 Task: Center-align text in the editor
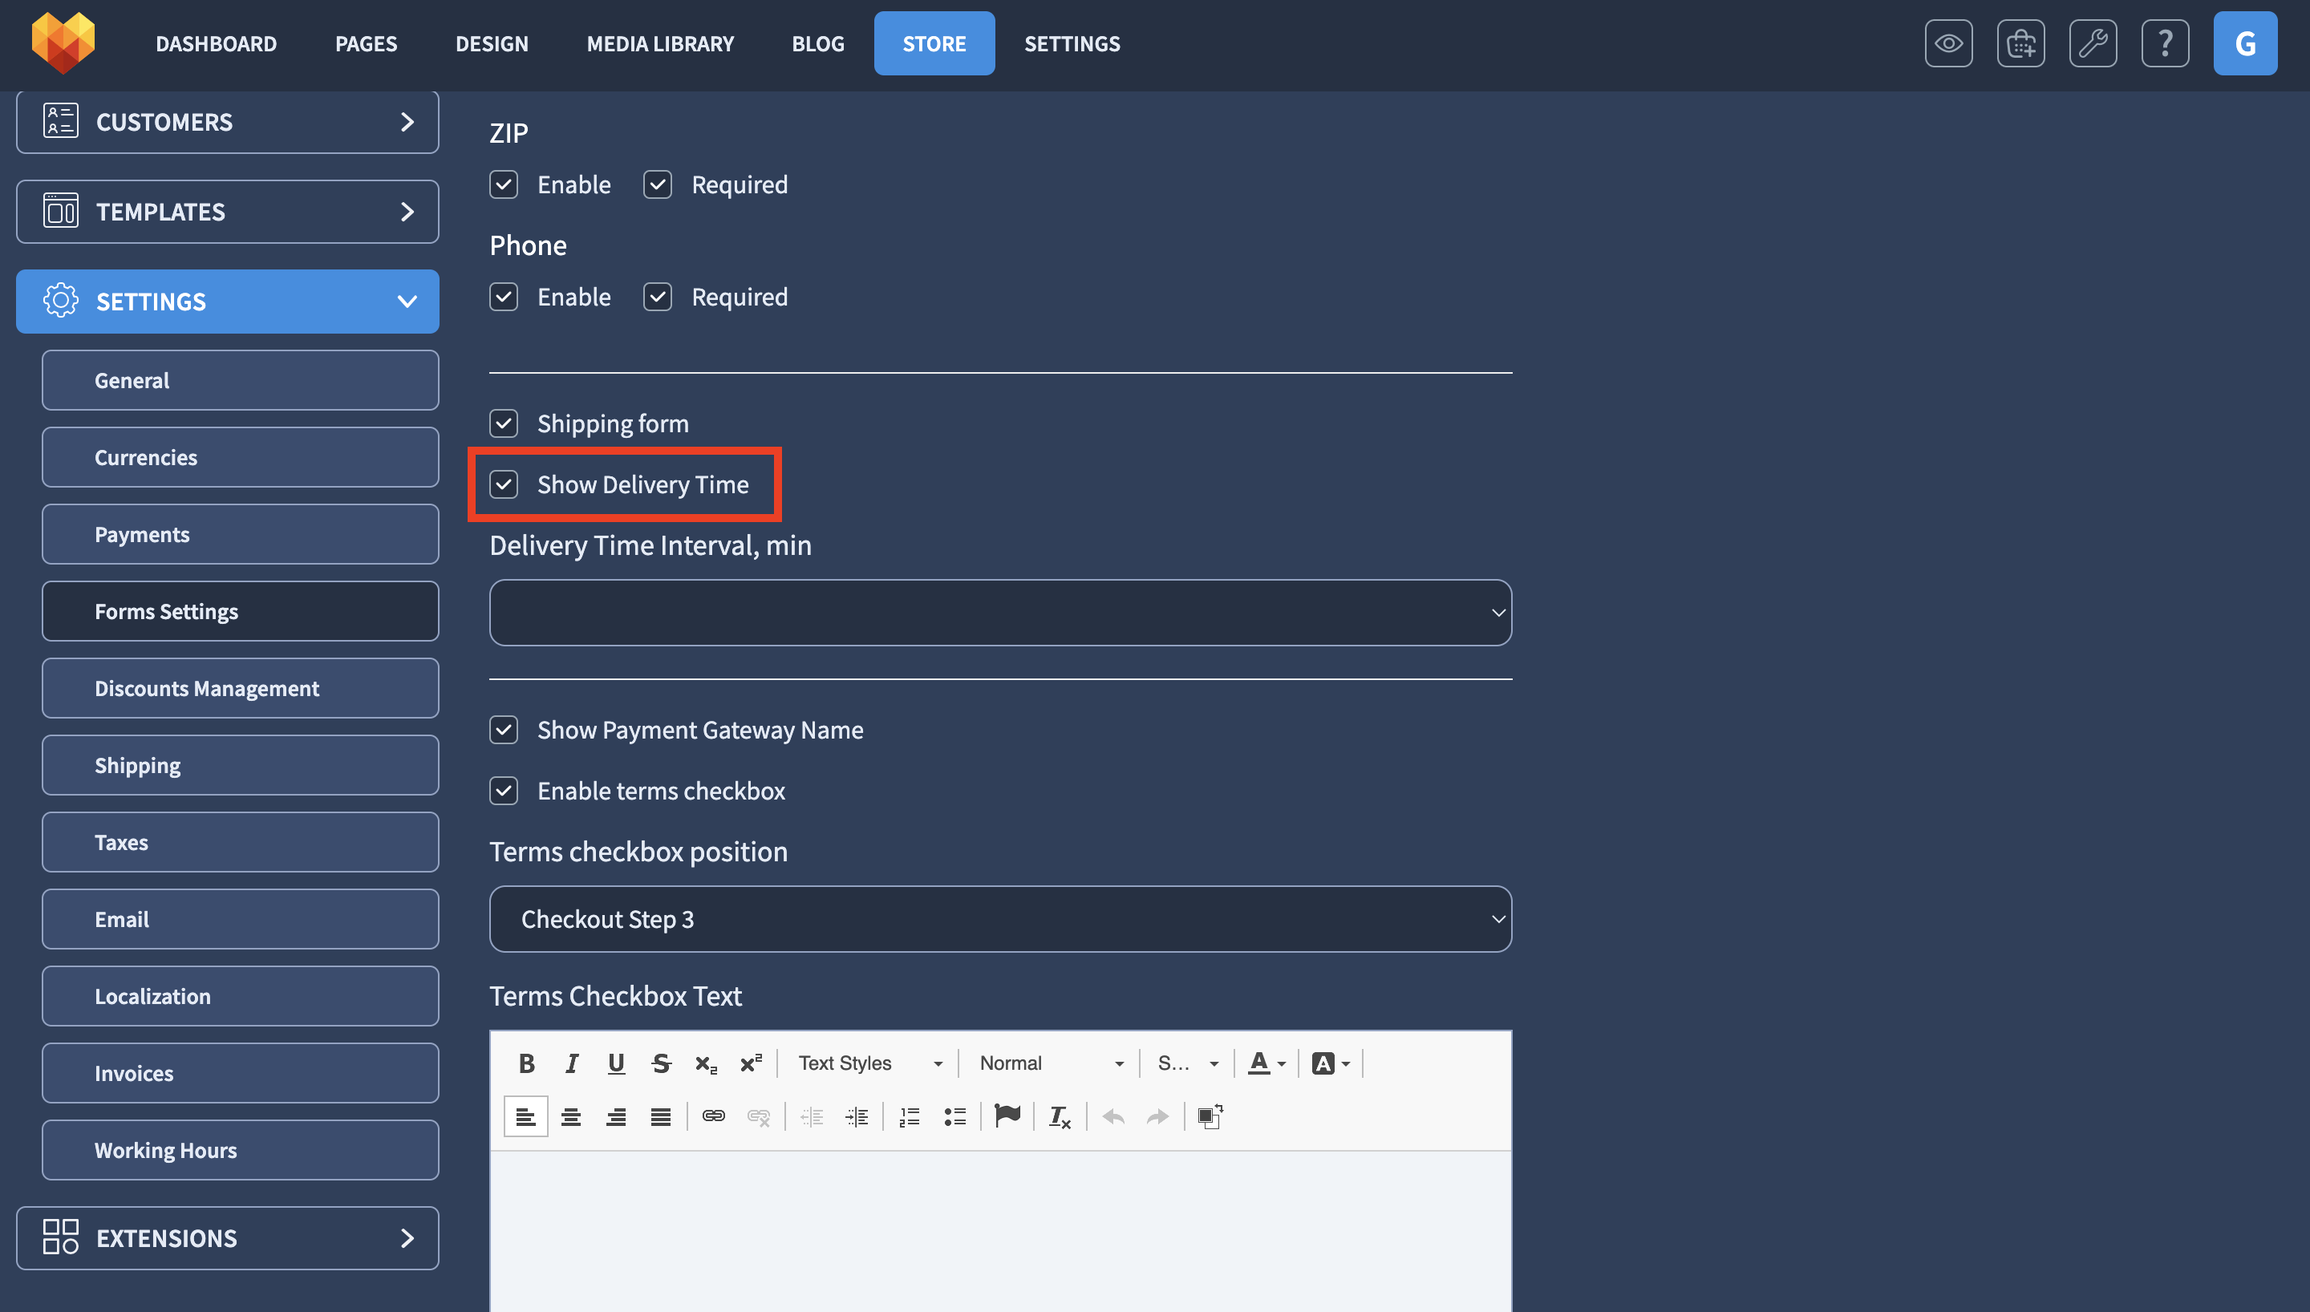click(571, 1117)
